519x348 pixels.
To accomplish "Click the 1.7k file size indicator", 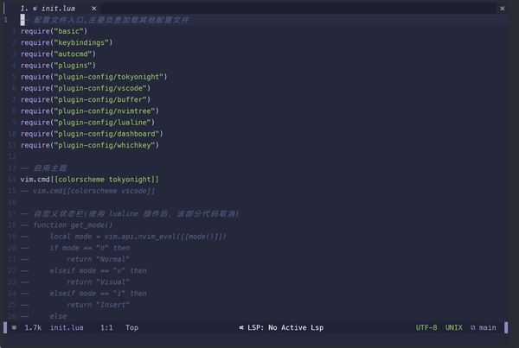I will click(x=33, y=328).
